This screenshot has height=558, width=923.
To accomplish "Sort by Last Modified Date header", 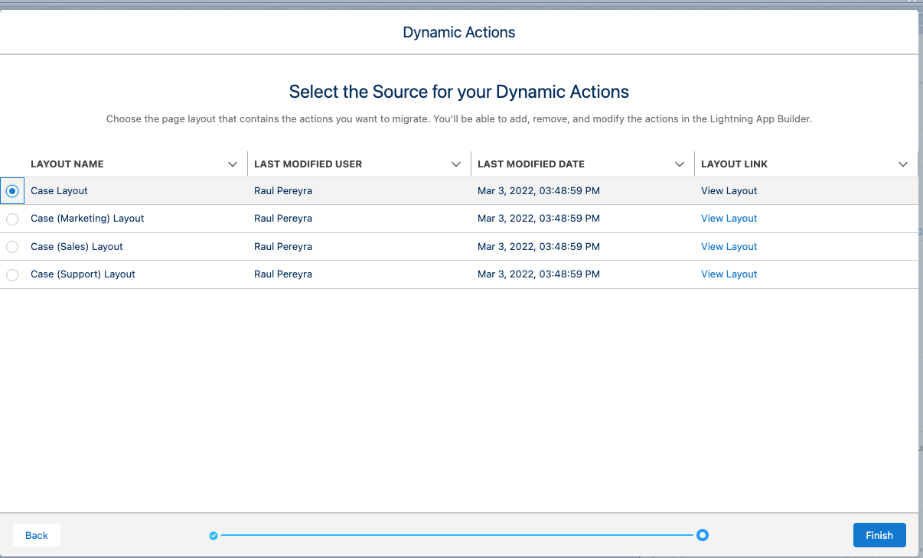I will (530, 164).
